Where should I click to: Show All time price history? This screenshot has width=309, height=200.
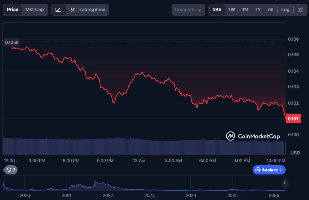(271, 10)
